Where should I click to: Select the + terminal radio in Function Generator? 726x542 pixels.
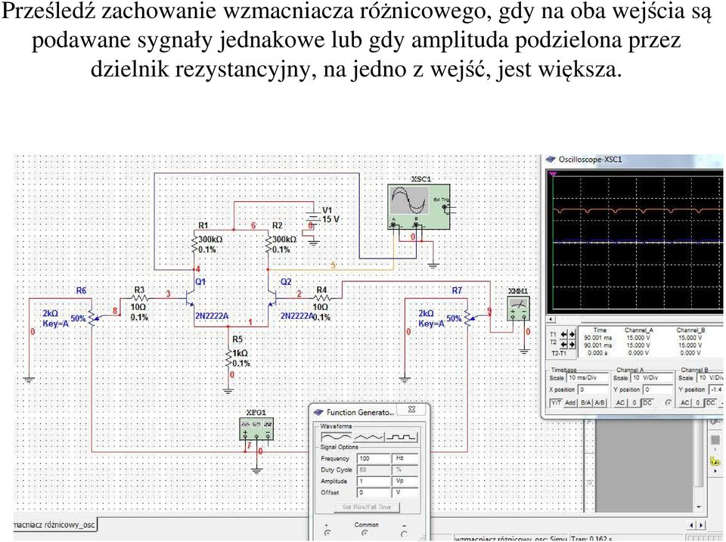tap(327, 533)
